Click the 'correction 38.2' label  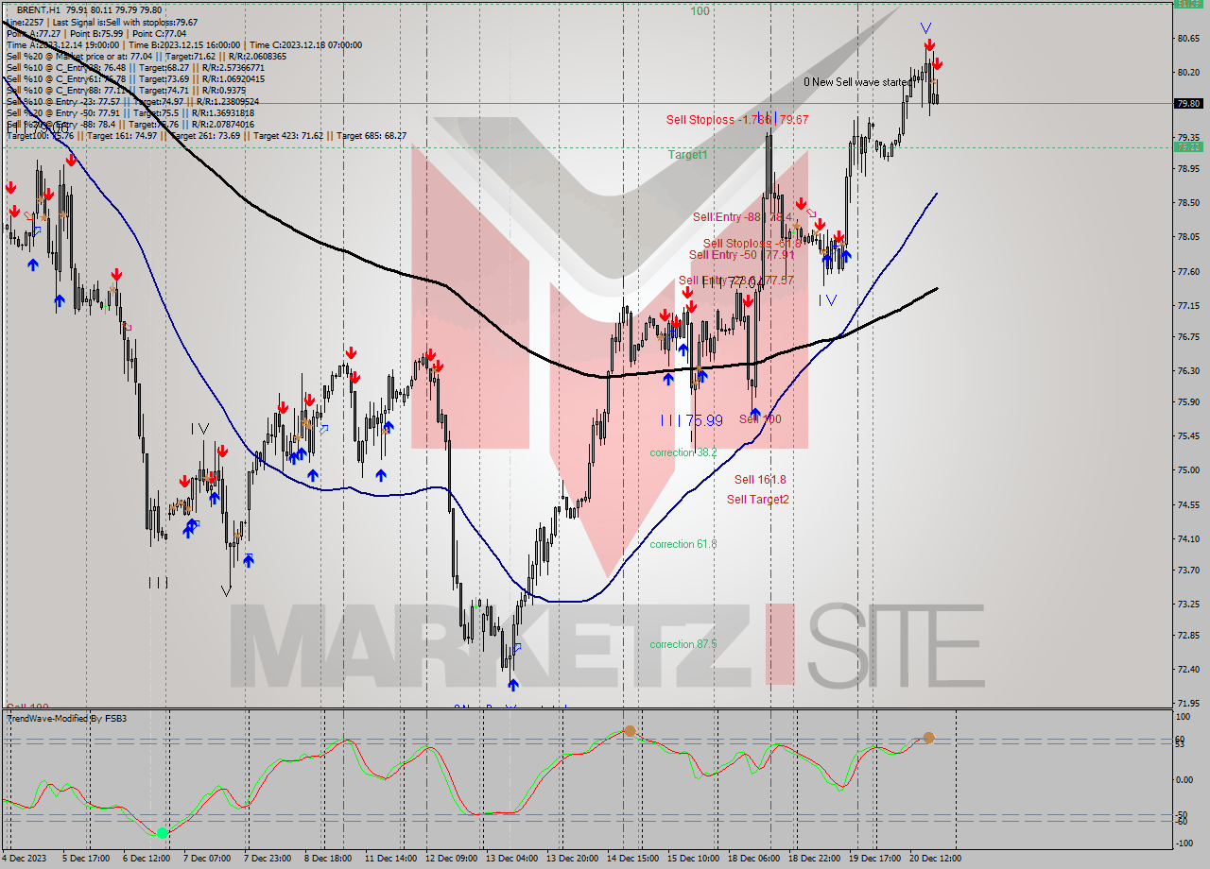[683, 452]
